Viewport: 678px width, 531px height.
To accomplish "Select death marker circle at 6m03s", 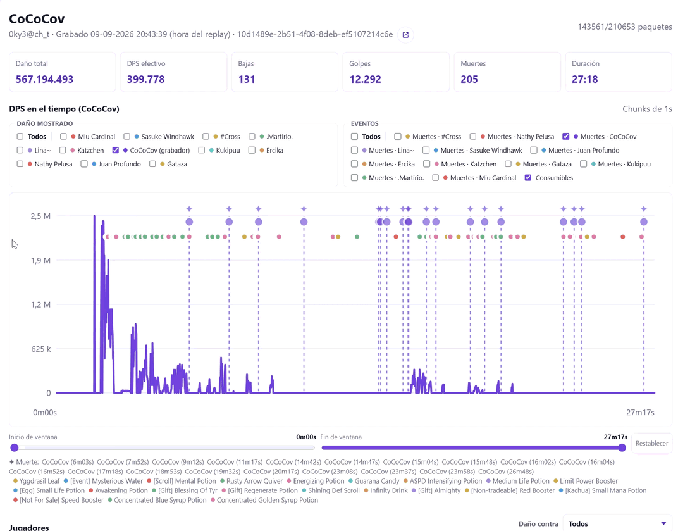I will 189,222.
